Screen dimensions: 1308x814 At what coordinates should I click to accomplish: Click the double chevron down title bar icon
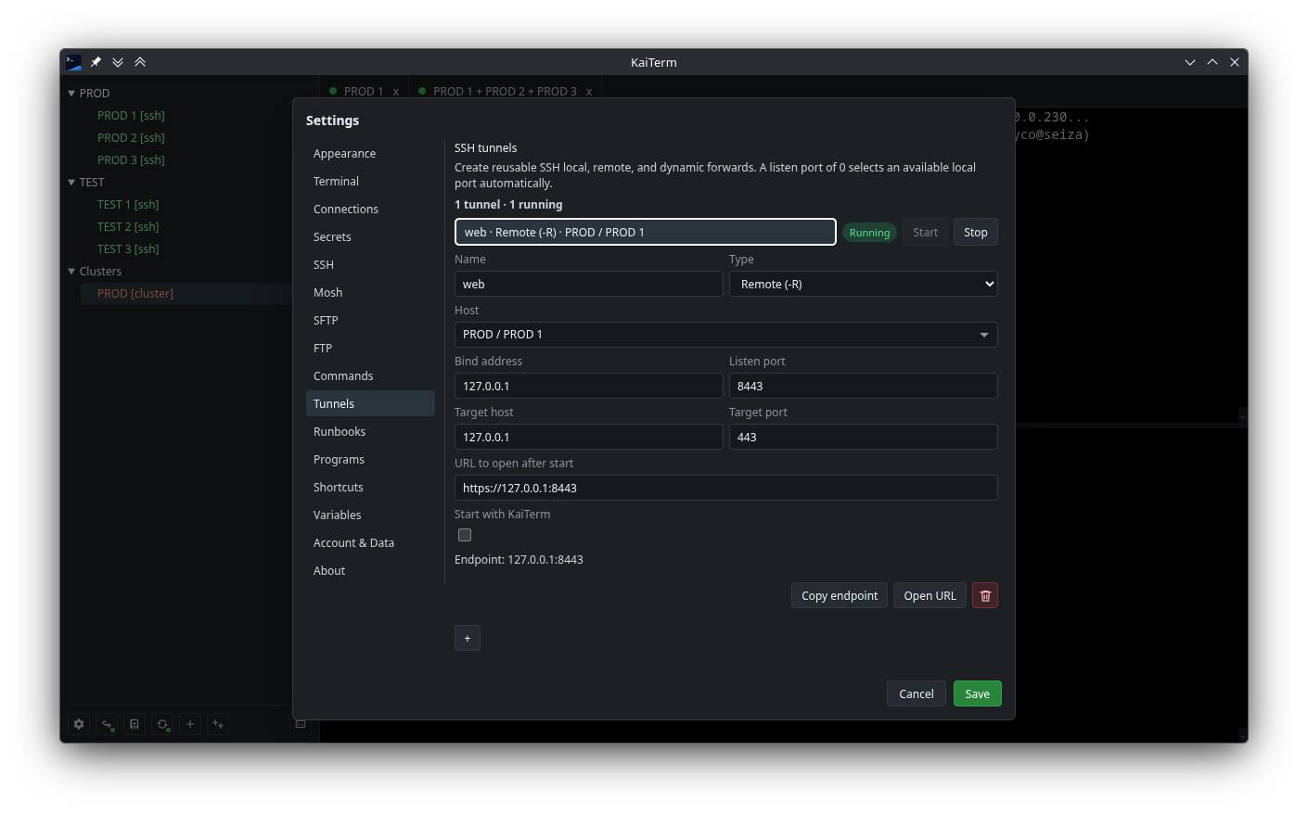pos(118,62)
